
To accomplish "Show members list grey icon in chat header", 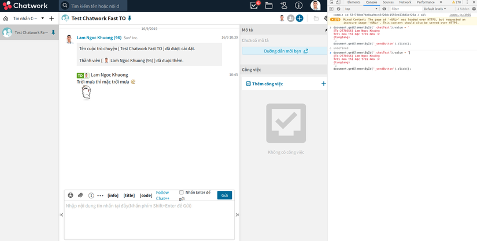I will [x=291, y=18].
